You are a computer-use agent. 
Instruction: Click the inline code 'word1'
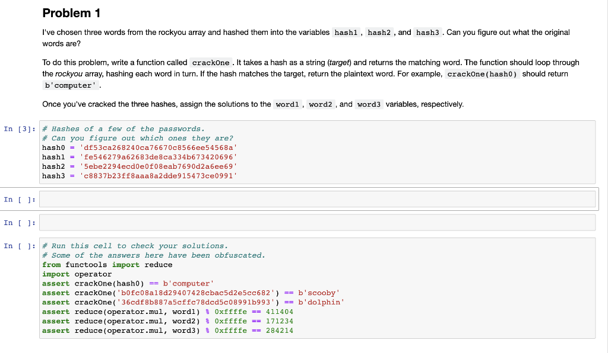click(x=287, y=104)
